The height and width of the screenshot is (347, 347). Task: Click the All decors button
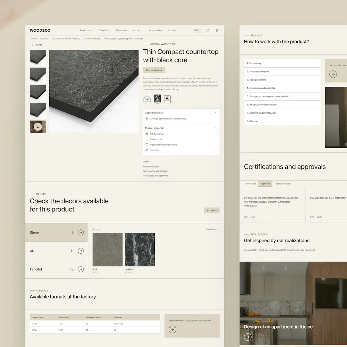click(212, 210)
